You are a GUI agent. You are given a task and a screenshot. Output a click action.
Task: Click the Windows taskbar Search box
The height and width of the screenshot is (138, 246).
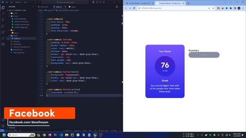coord(22,135)
